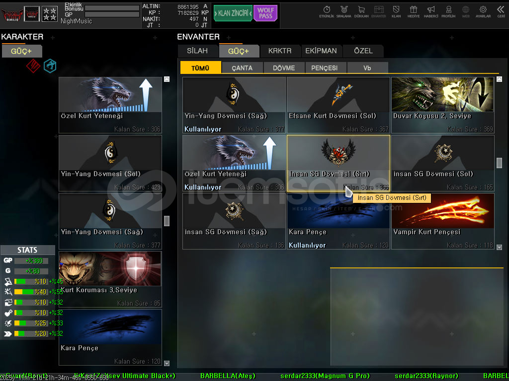Select Yin-Yang Dövmesi (Sağ) in inventory
Image resolution: width=509 pixels, height=381 pixels.
click(234, 105)
